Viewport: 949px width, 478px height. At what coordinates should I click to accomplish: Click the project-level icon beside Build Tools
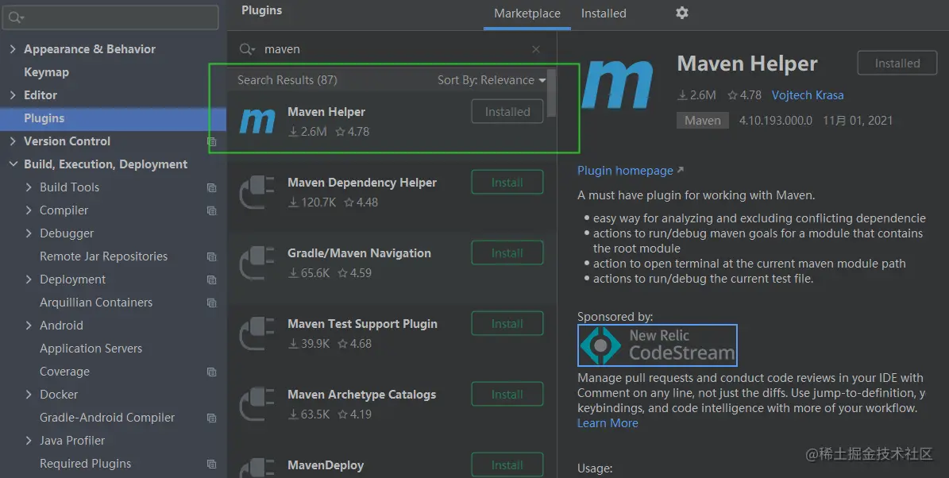tap(212, 187)
